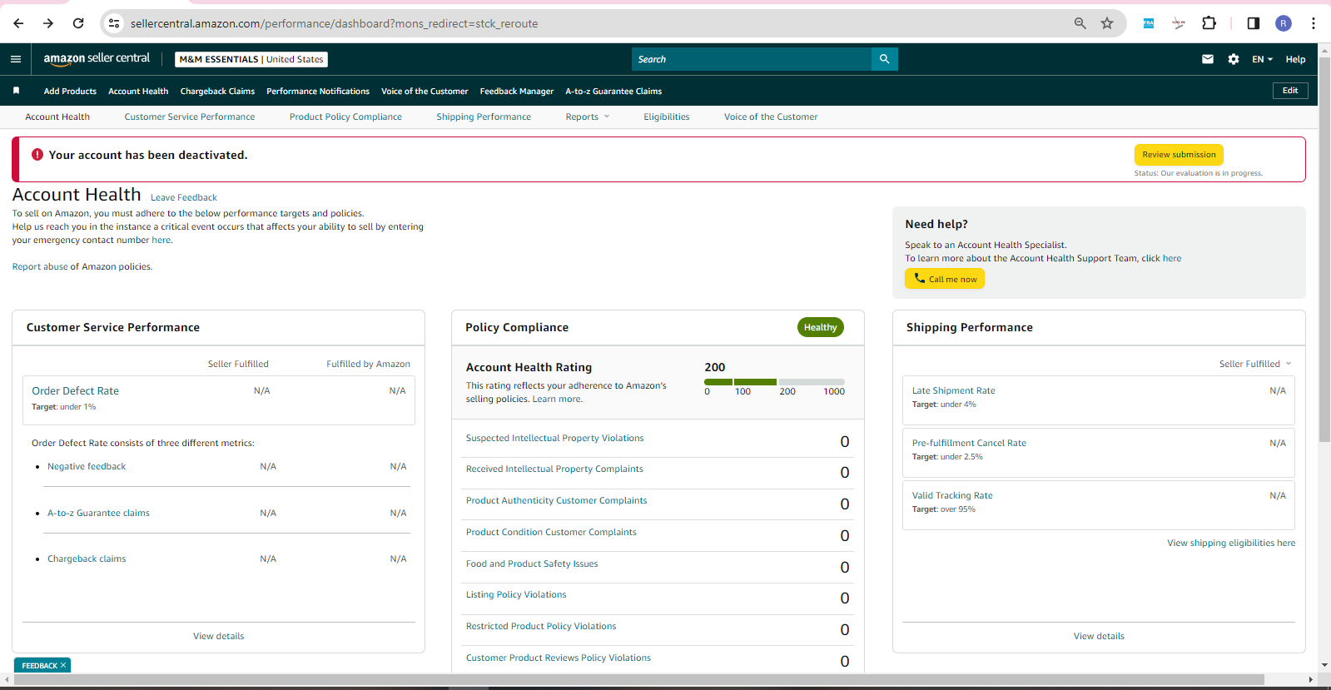Open the A-to-z Guarantee claims metric link
Screen dimensions: 1331x690
98,513
